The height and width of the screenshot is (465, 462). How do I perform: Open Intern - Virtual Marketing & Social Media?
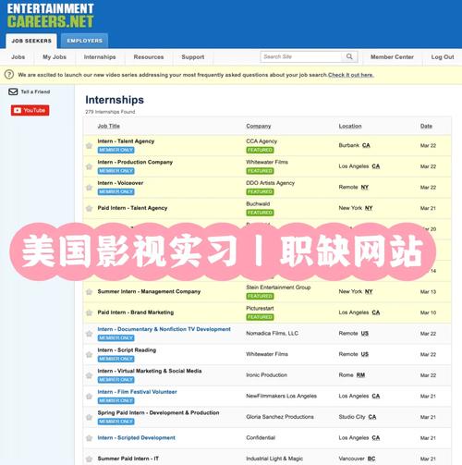click(x=150, y=371)
